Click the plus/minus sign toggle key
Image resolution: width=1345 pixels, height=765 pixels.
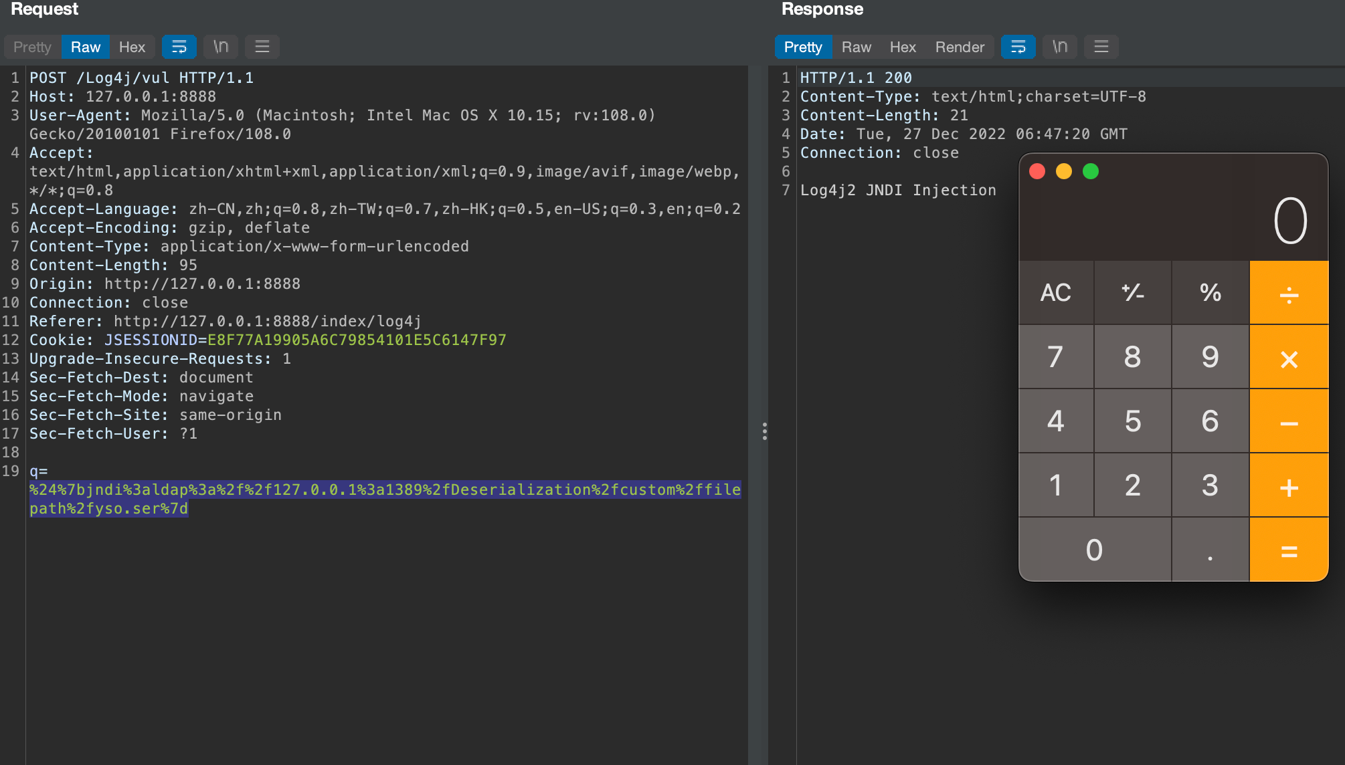(1132, 293)
